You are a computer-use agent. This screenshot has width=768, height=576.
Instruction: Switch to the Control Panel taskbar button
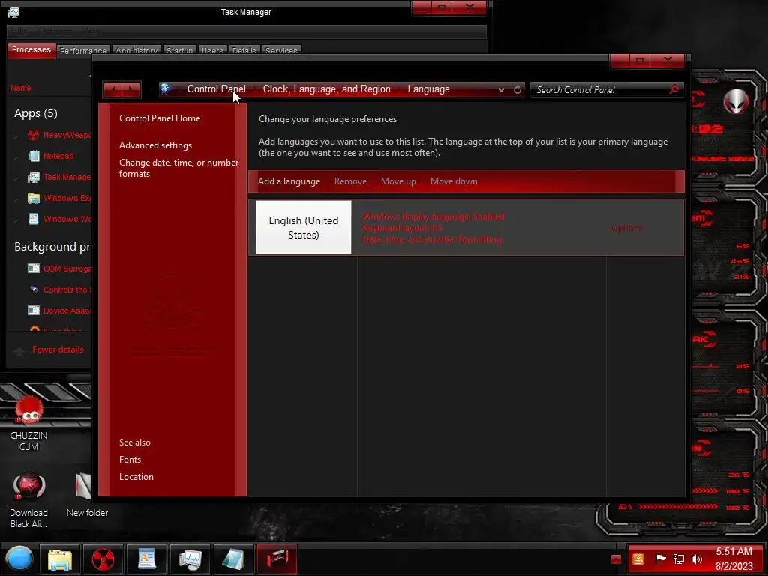(x=277, y=559)
